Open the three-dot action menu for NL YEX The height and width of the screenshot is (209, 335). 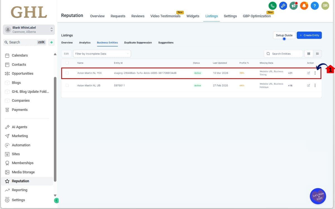(315, 73)
